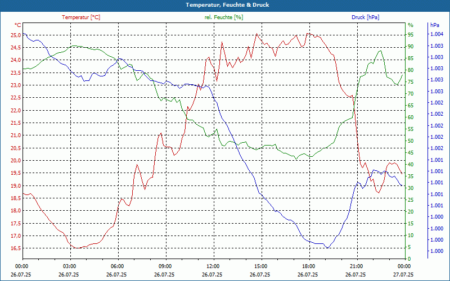Click the '°C' unit label on temperature axis
The width and height of the screenshot is (450, 281).
tap(18, 25)
